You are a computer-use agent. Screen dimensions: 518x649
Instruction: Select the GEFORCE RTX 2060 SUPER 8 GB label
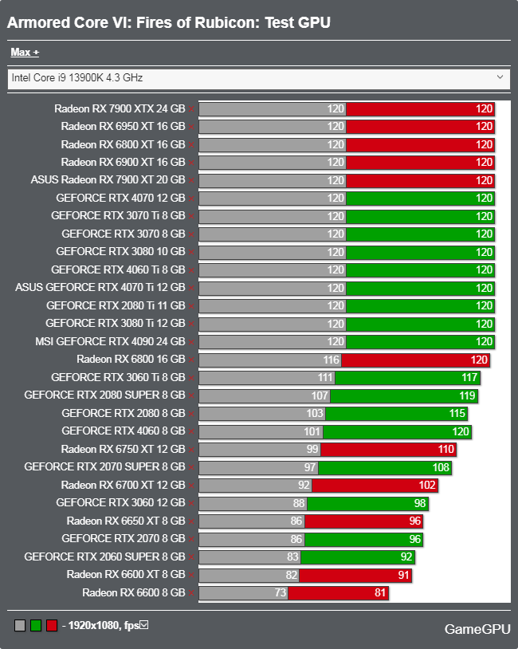104,557
